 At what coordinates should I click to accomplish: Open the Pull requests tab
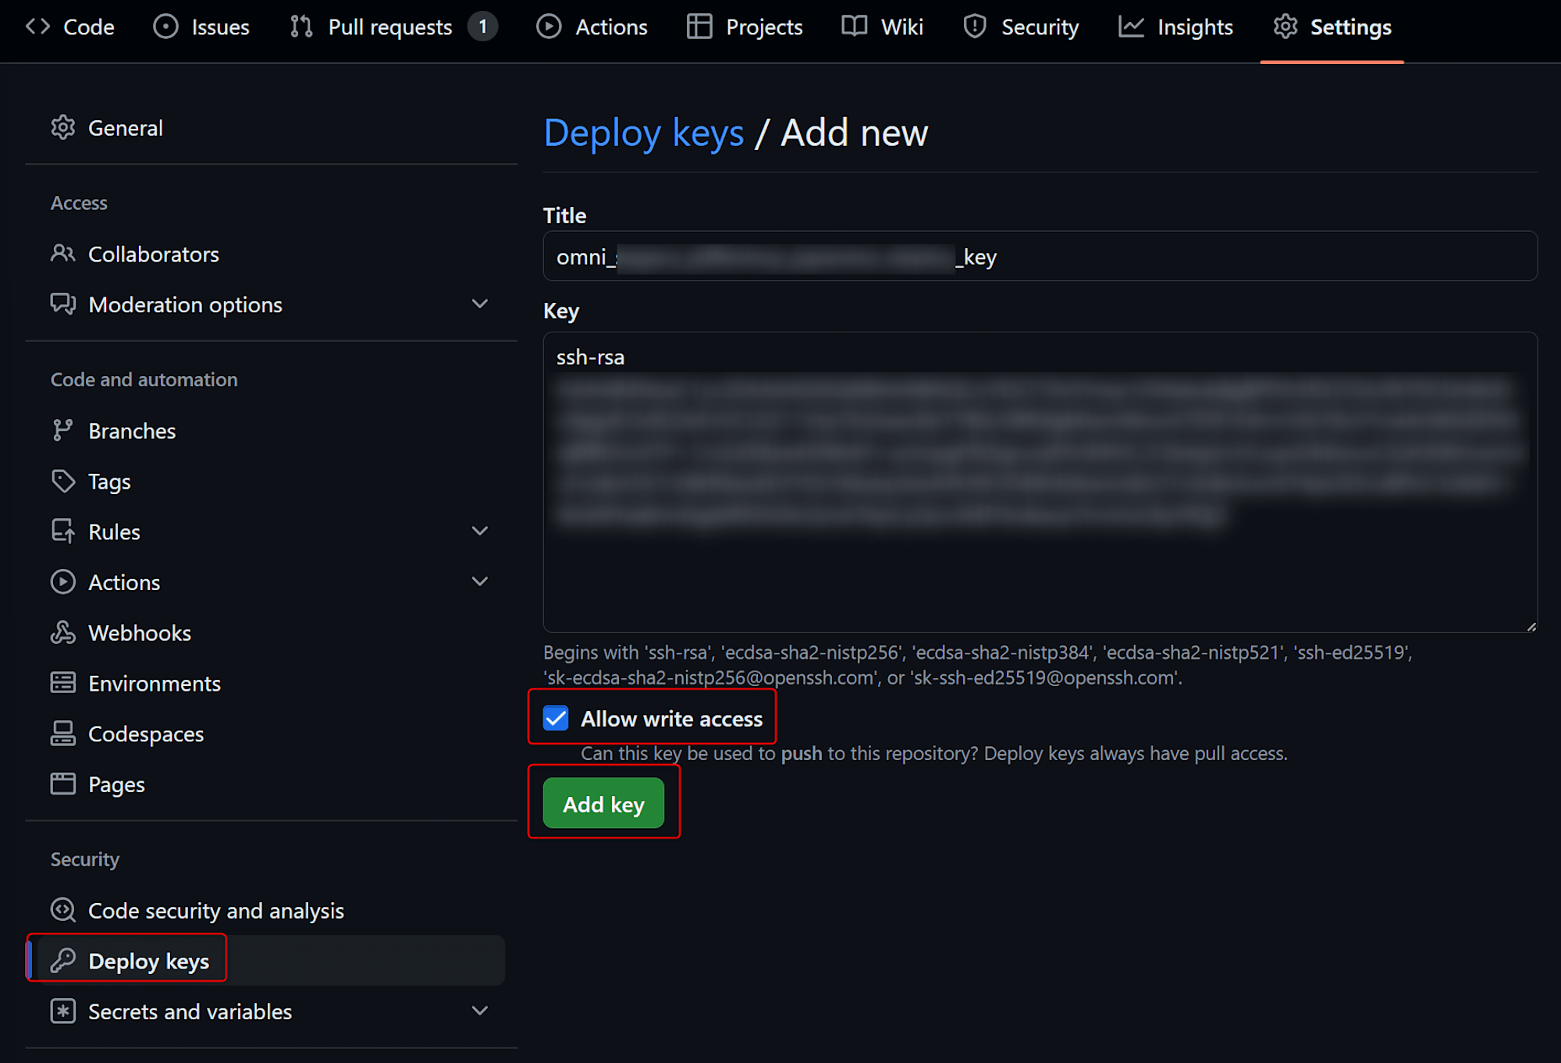pyautogui.click(x=389, y=27)
